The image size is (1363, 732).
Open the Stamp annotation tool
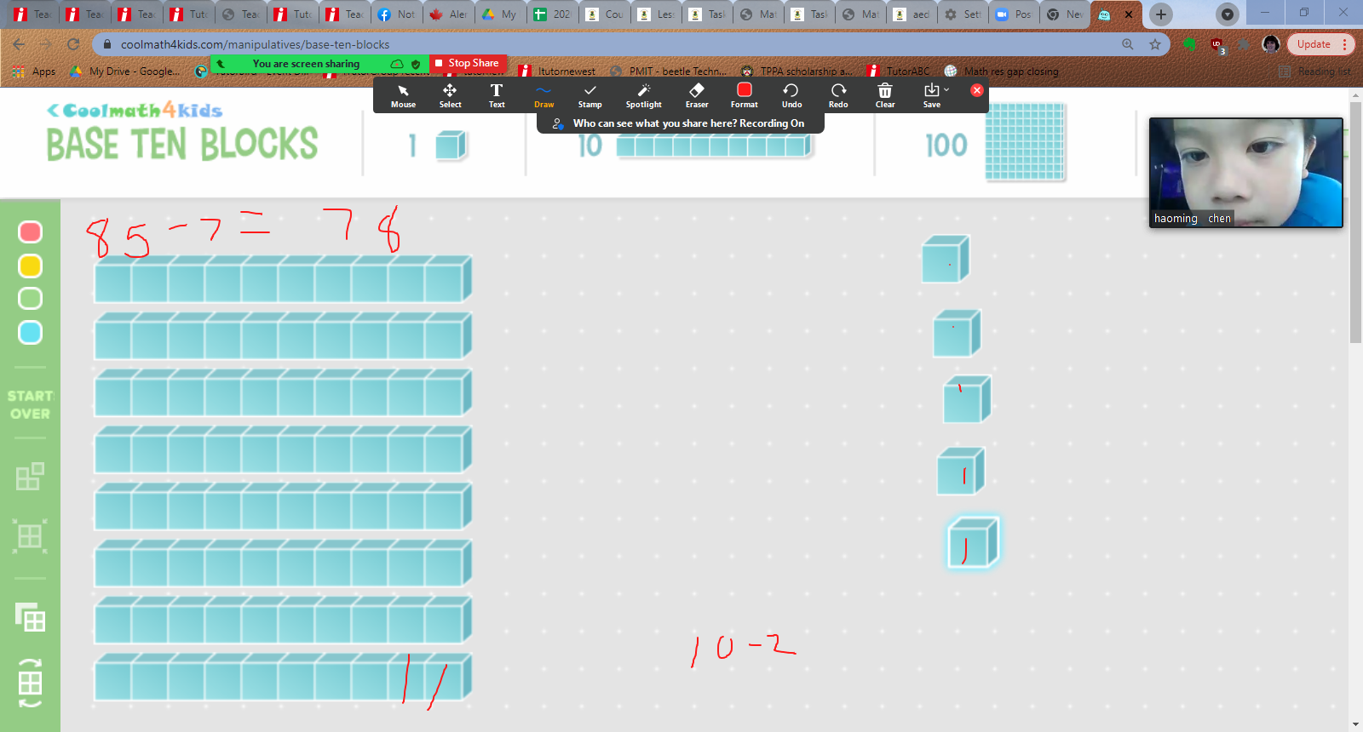(x=589, y=95)
